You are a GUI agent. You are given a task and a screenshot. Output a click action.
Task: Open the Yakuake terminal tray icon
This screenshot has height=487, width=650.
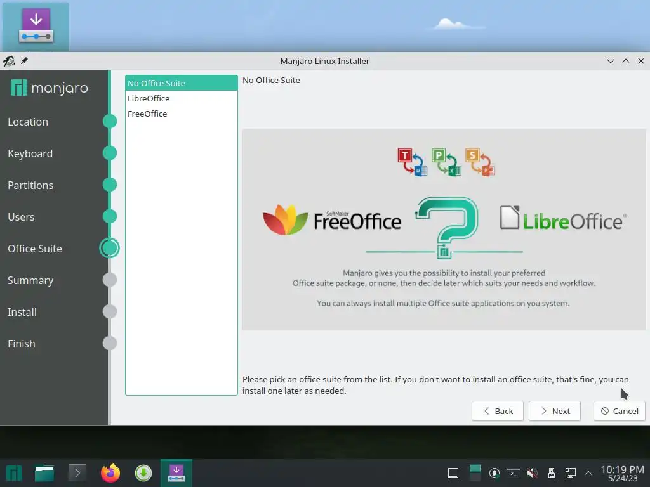click(514, 473)
